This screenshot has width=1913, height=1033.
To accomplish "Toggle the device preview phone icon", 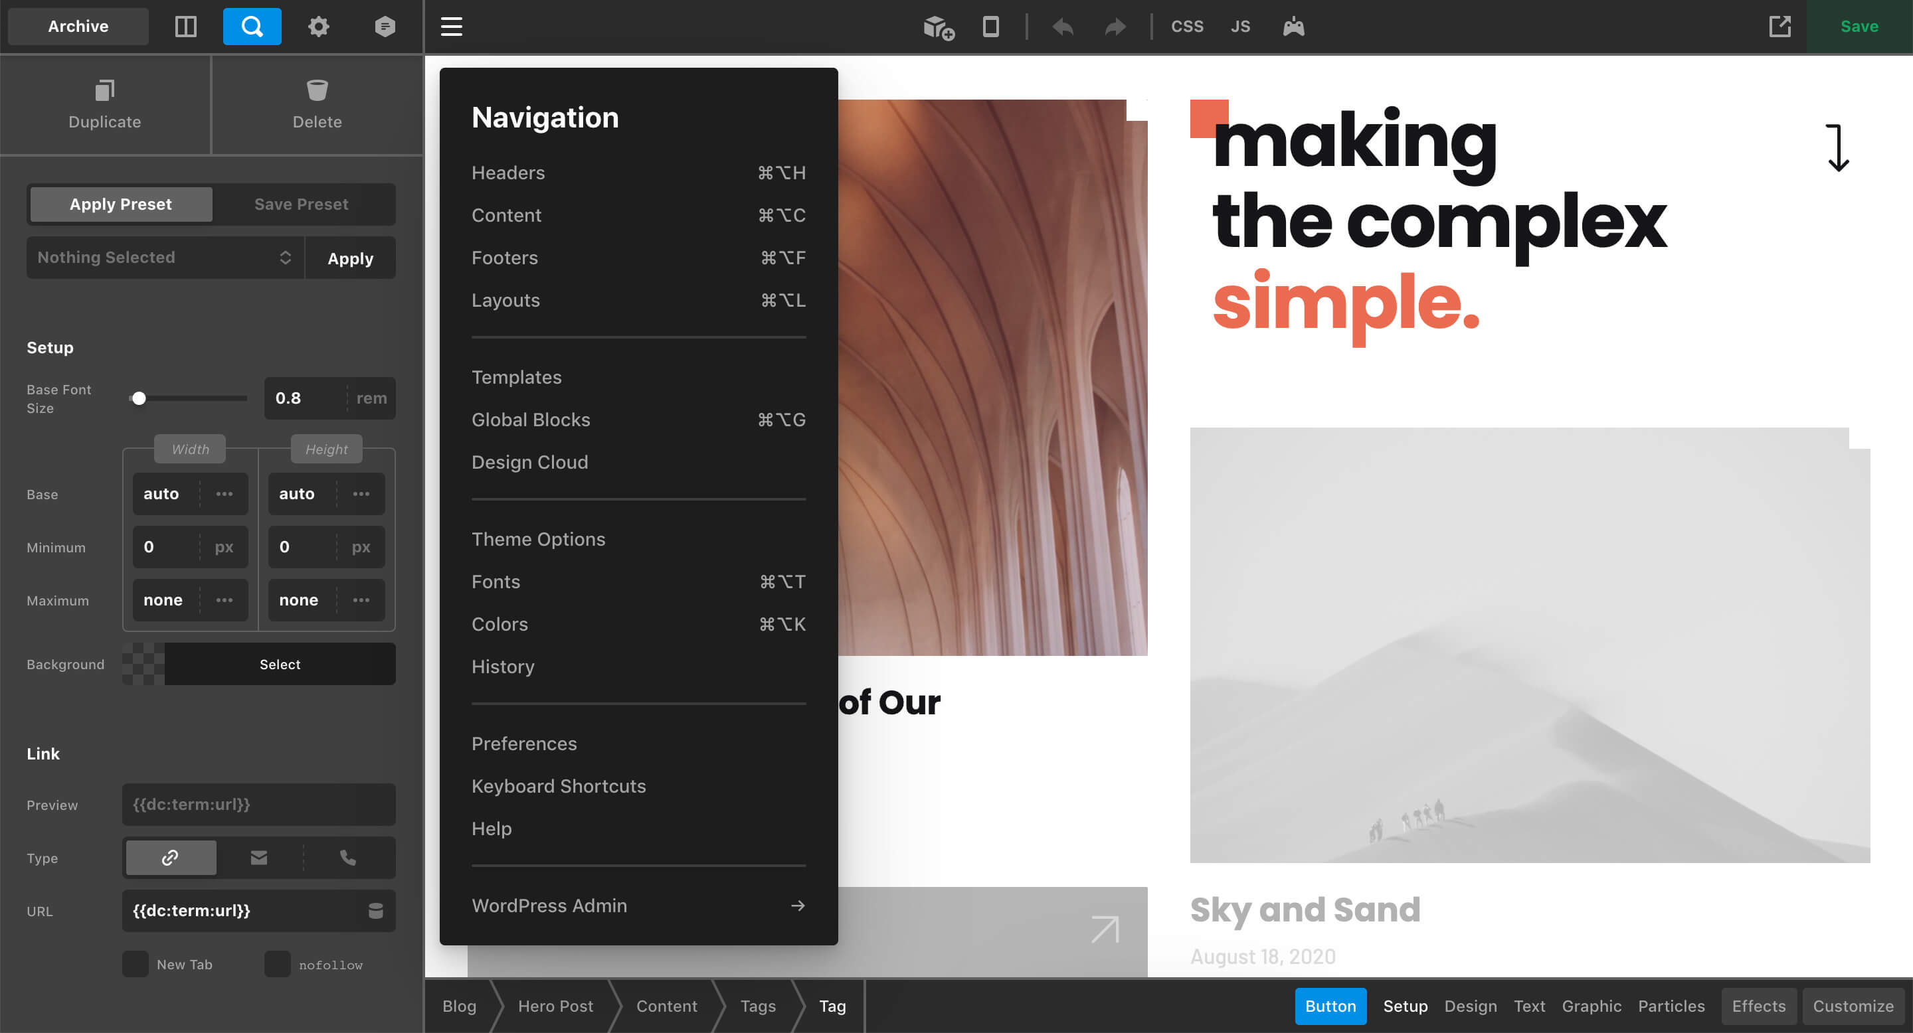I will [x=990, y=26].
